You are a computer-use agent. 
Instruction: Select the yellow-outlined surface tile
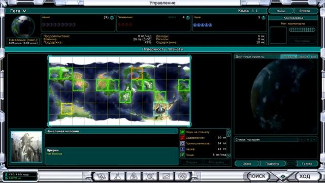[67, 108]
